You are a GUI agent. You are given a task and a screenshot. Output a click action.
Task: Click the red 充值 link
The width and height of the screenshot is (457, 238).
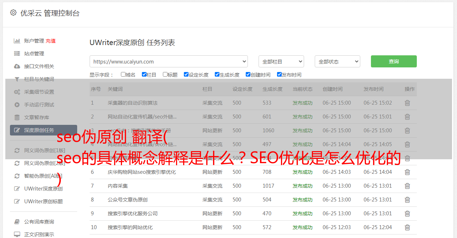pos(51,41)
